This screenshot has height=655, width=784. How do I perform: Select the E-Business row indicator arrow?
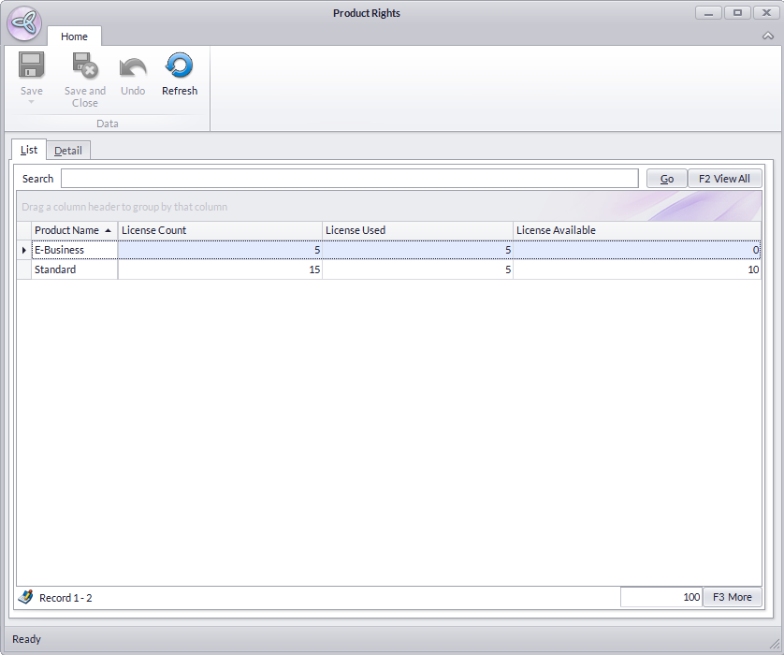pos(23,250)
